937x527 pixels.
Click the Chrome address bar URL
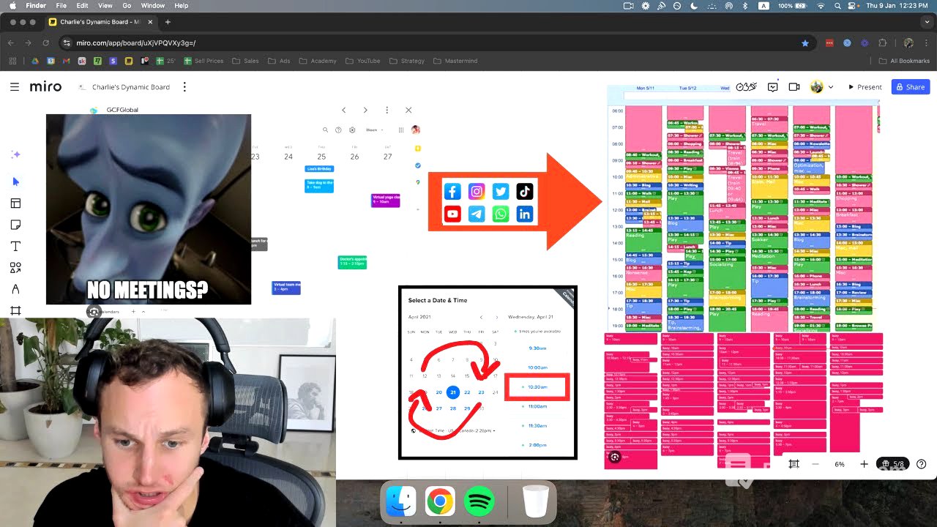pyautogui.click(x=136, y=43)
